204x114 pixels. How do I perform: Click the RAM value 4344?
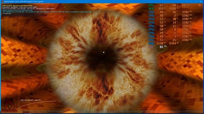pos(172,43)
